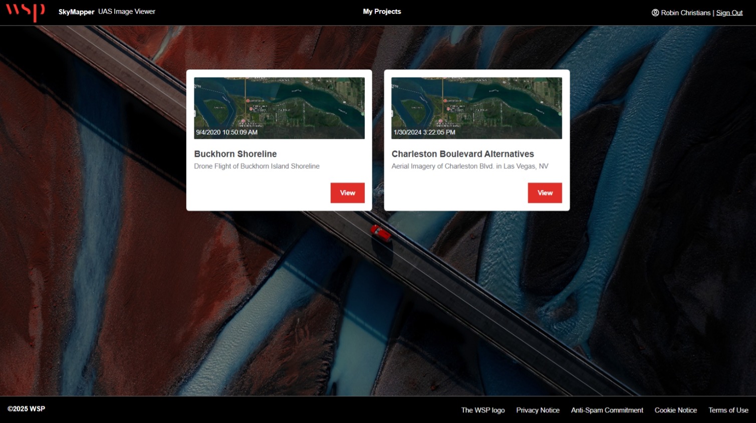Click the Robin Christians username
The width and height of the screenshot is (756, 423).
click(x=685, y=12)
